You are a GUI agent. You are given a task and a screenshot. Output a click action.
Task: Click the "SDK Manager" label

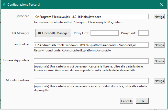coord(20,33)
